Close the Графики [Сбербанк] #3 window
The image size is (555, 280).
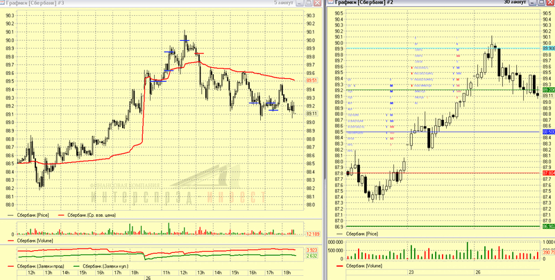(317, 3)
